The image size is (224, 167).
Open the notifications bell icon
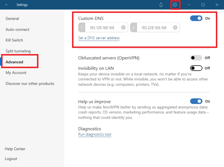click(161, 5)
